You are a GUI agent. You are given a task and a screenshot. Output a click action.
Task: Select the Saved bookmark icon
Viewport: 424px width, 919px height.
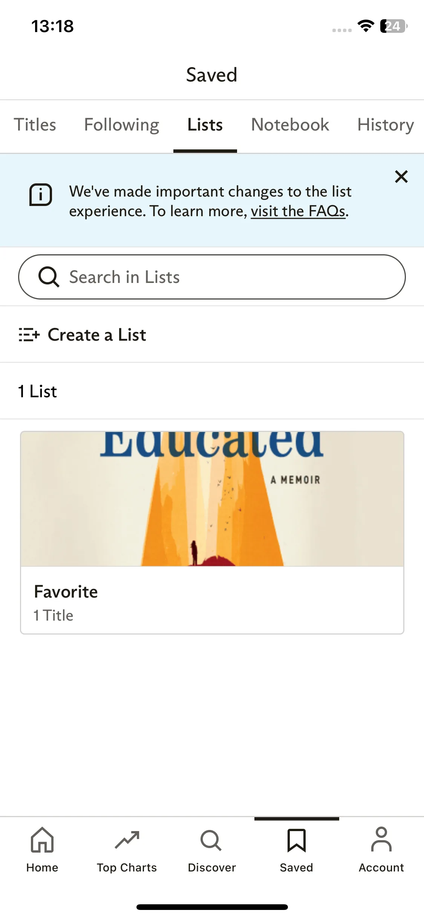tap(297, 841)
